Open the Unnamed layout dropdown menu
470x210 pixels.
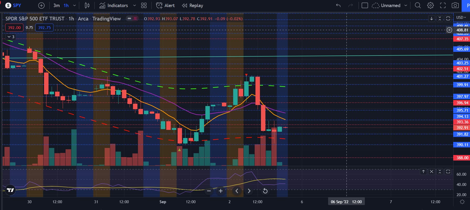(x=406, y=5)
